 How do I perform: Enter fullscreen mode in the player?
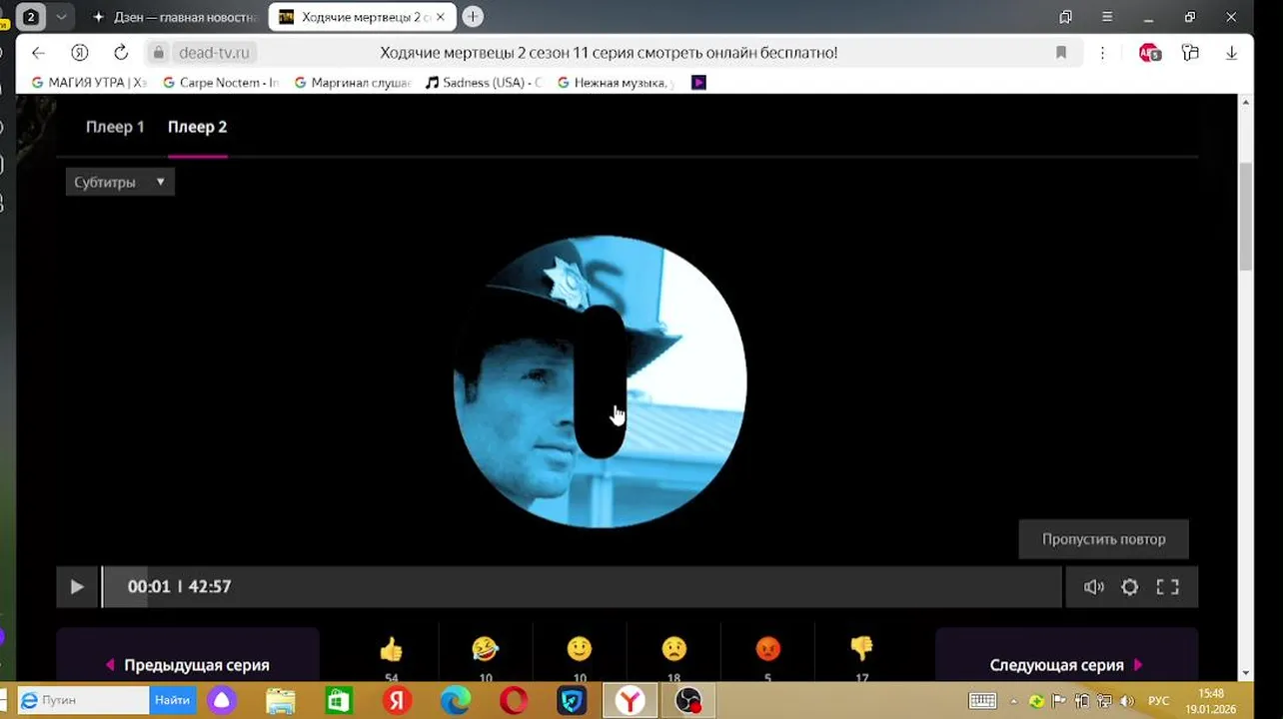pos(1167,587)
